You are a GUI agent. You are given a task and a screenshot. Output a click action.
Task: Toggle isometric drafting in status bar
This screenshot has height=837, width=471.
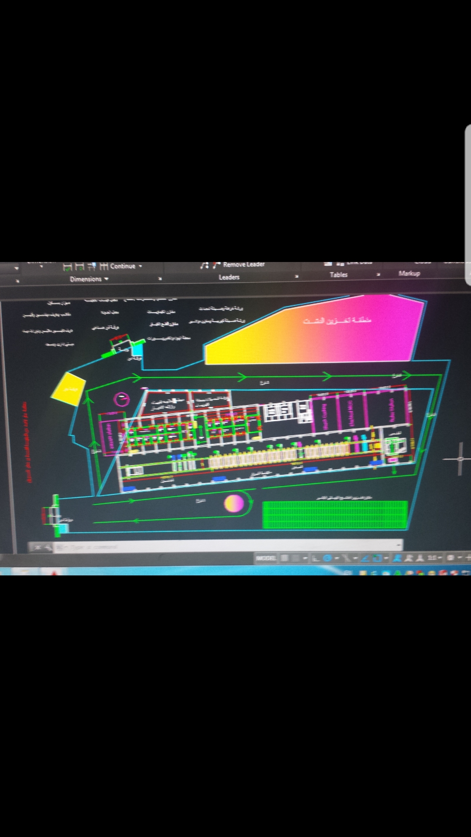(x=346, y=558)
